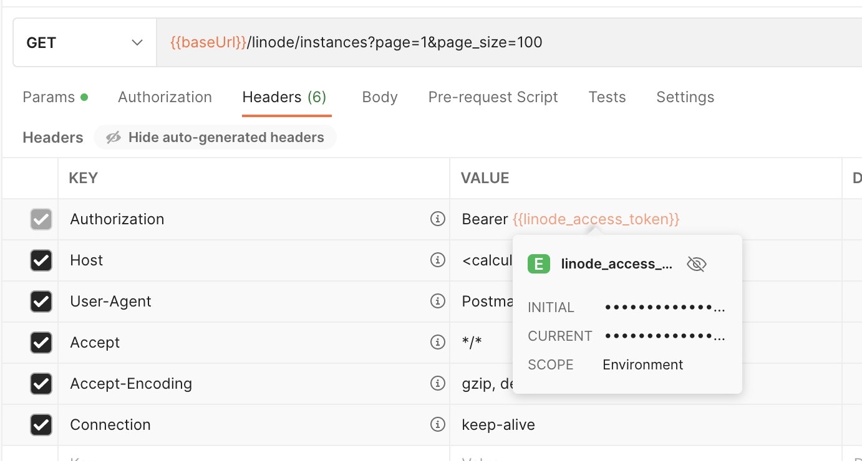Open the GET method dropdown
This screenshot has width=862, height=461.
84,43
